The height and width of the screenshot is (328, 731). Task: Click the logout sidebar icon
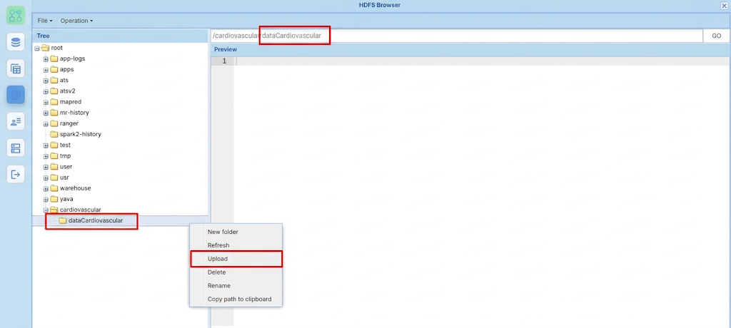coord(16,175)
